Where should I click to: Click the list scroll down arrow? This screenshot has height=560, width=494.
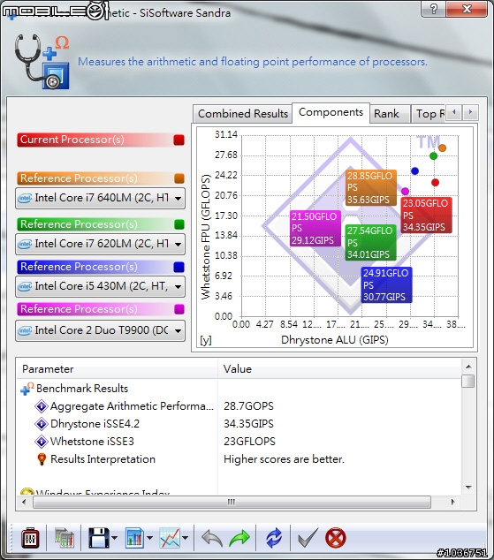click(468, 488)
